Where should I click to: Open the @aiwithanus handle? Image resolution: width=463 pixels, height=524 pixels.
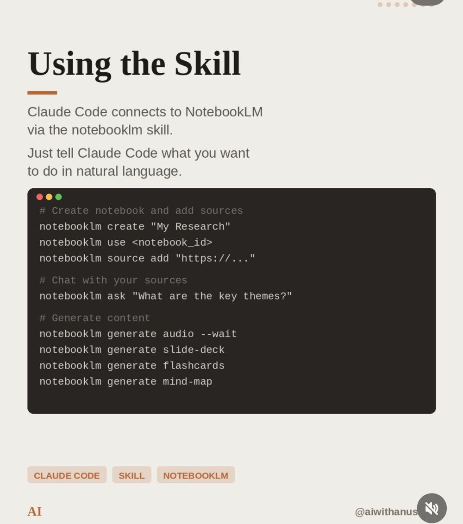click(386, 511)
